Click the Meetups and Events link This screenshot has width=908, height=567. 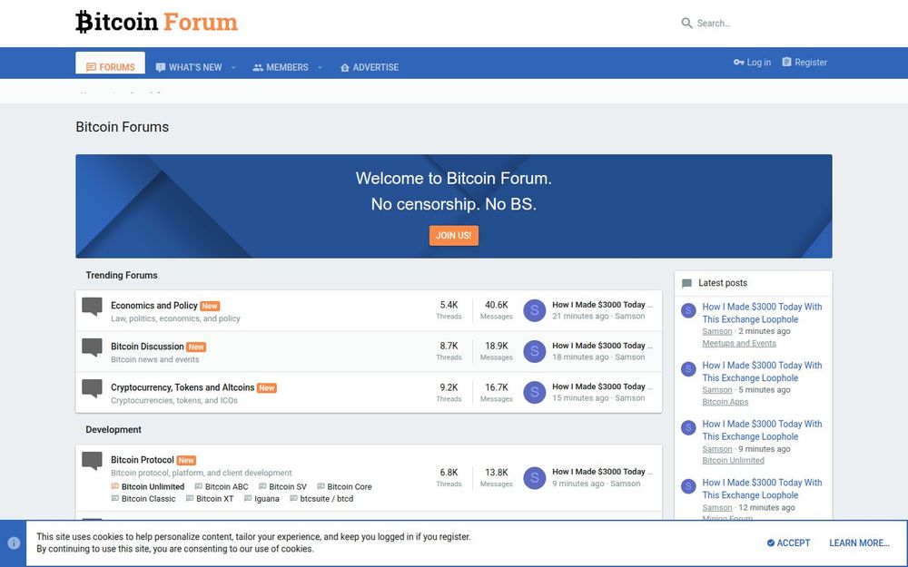click(739, 343)
